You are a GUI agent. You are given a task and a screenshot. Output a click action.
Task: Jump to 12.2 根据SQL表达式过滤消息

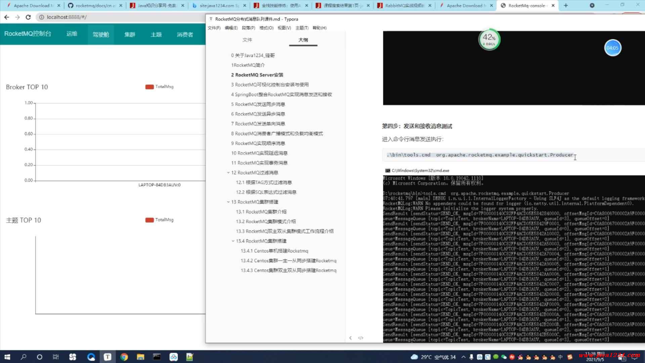[266, 192]
